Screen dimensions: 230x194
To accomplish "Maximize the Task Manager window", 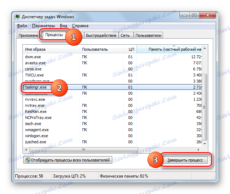I will coord(194,15).
